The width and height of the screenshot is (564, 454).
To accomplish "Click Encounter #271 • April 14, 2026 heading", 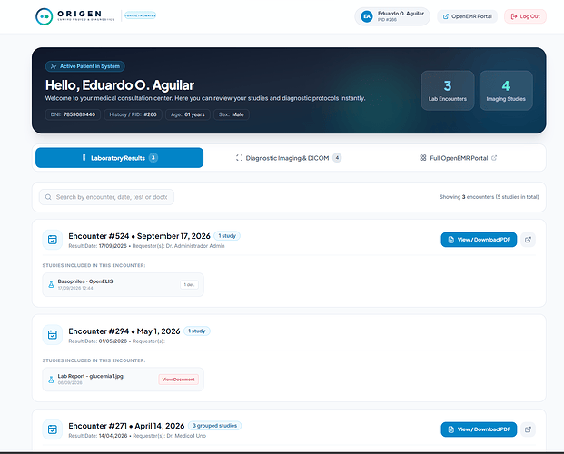I will pos(126,426).
